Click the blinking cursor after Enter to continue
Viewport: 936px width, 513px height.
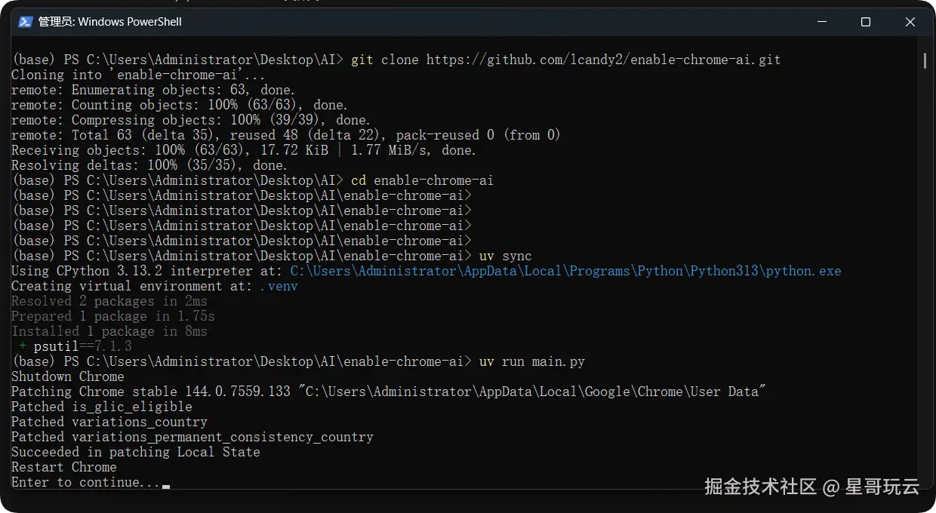pyautogui.click(x=166, y=486)
